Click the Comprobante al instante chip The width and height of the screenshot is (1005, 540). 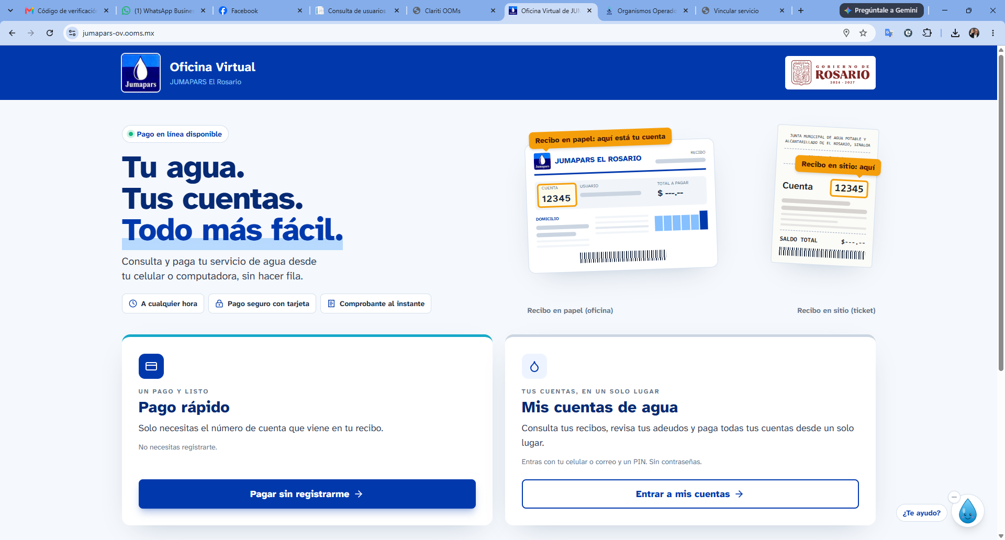pos(376,303)
